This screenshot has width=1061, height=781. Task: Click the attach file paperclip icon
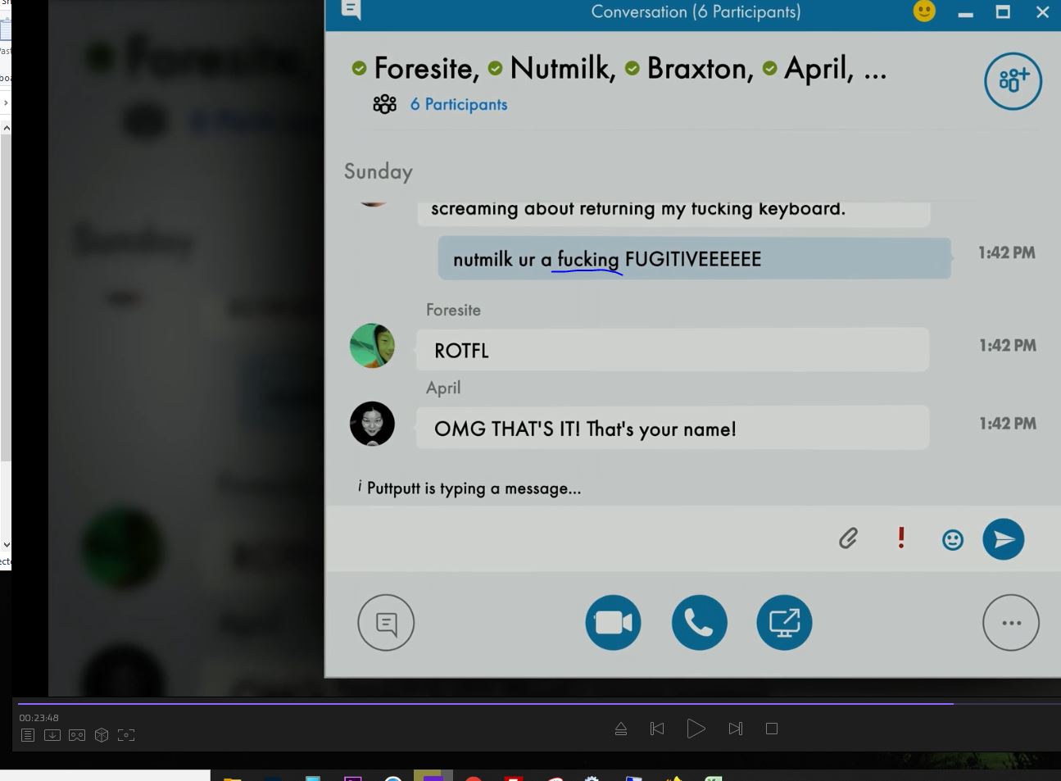coord(848,538)
